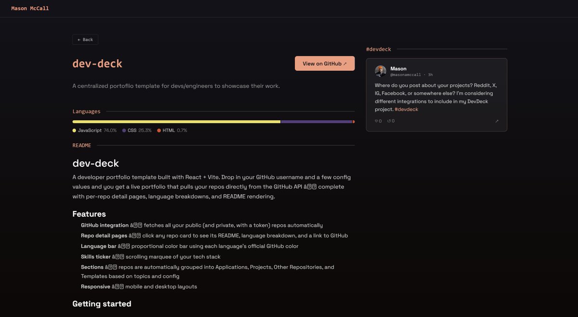Click the dev-deck project title in orange
Viewport: 578px width, 317px height.
(x=97, y=64)
